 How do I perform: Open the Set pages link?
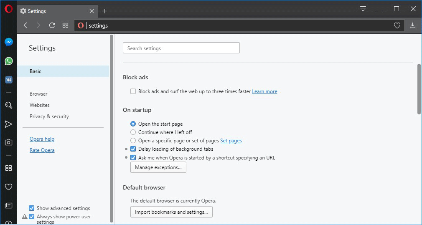(x=231, y=141)
